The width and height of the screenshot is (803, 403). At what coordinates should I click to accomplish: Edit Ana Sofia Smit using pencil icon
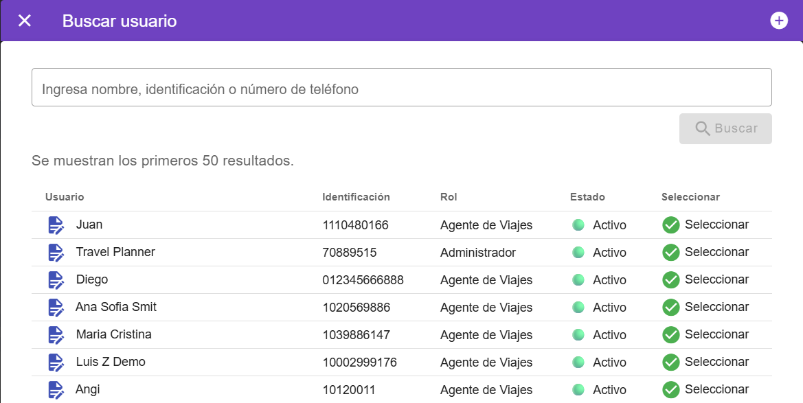56,308
